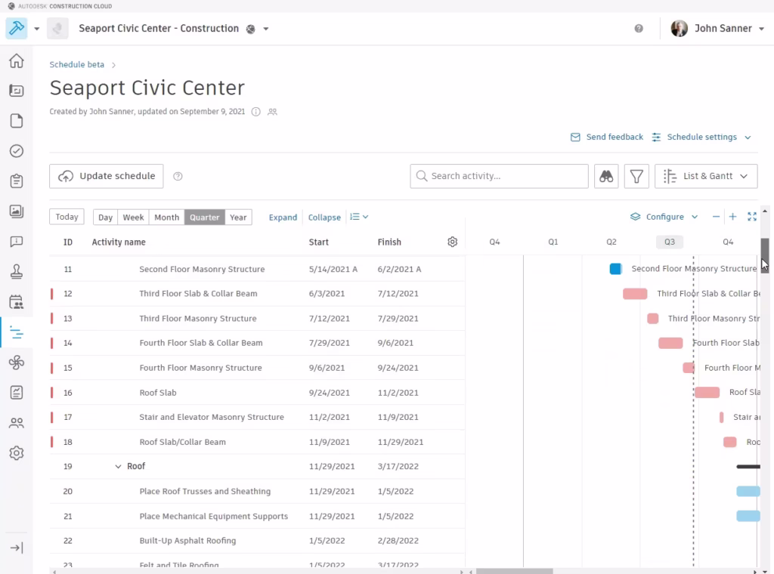The image size is (774, 574).
Task: Click the Update schedule button
Action: click(106, 176)
